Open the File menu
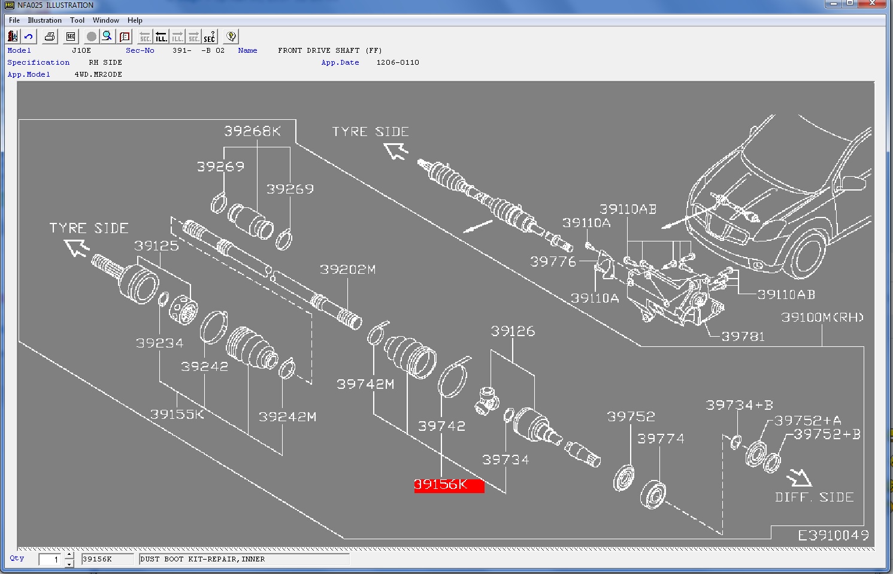The width and height of the screenshot is (893, 574). click(14, 20)
